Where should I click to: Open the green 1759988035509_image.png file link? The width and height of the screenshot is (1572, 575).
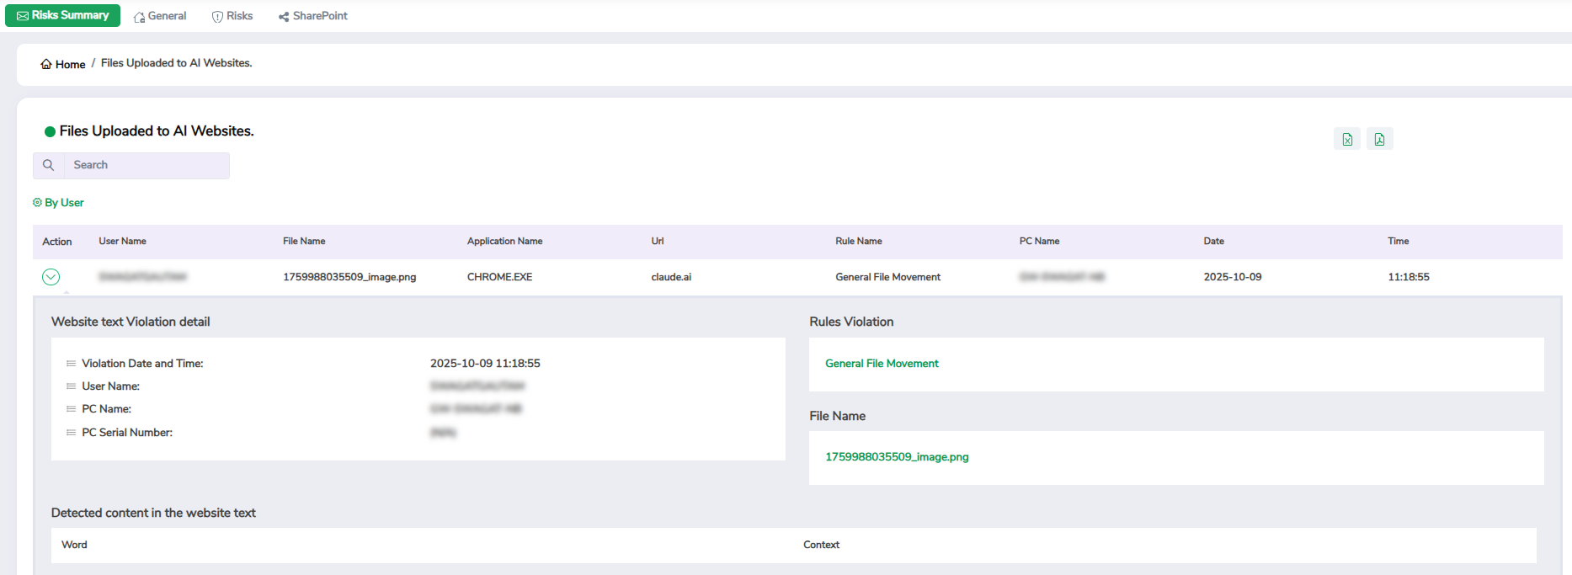(897, 457)
